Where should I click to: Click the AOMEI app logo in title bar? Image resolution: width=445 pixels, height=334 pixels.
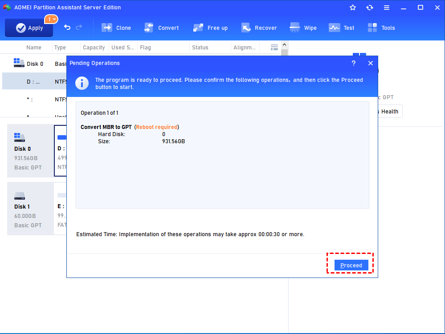click(7, 7)
